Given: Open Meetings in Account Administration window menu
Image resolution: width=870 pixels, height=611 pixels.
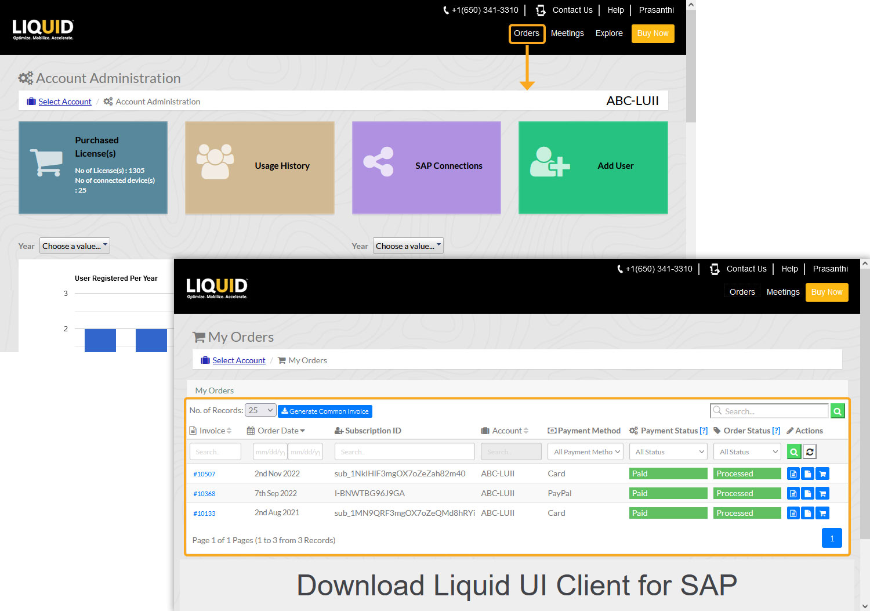Looking at the screenshot, I should [567, 33].
